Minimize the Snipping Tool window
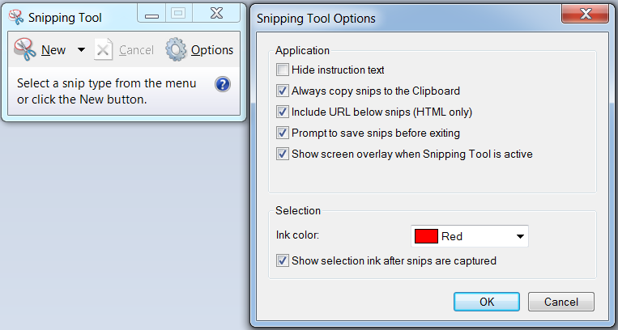The height and width of the screenshot is (330, 618). pyautogui.click(x=151, y=14)
